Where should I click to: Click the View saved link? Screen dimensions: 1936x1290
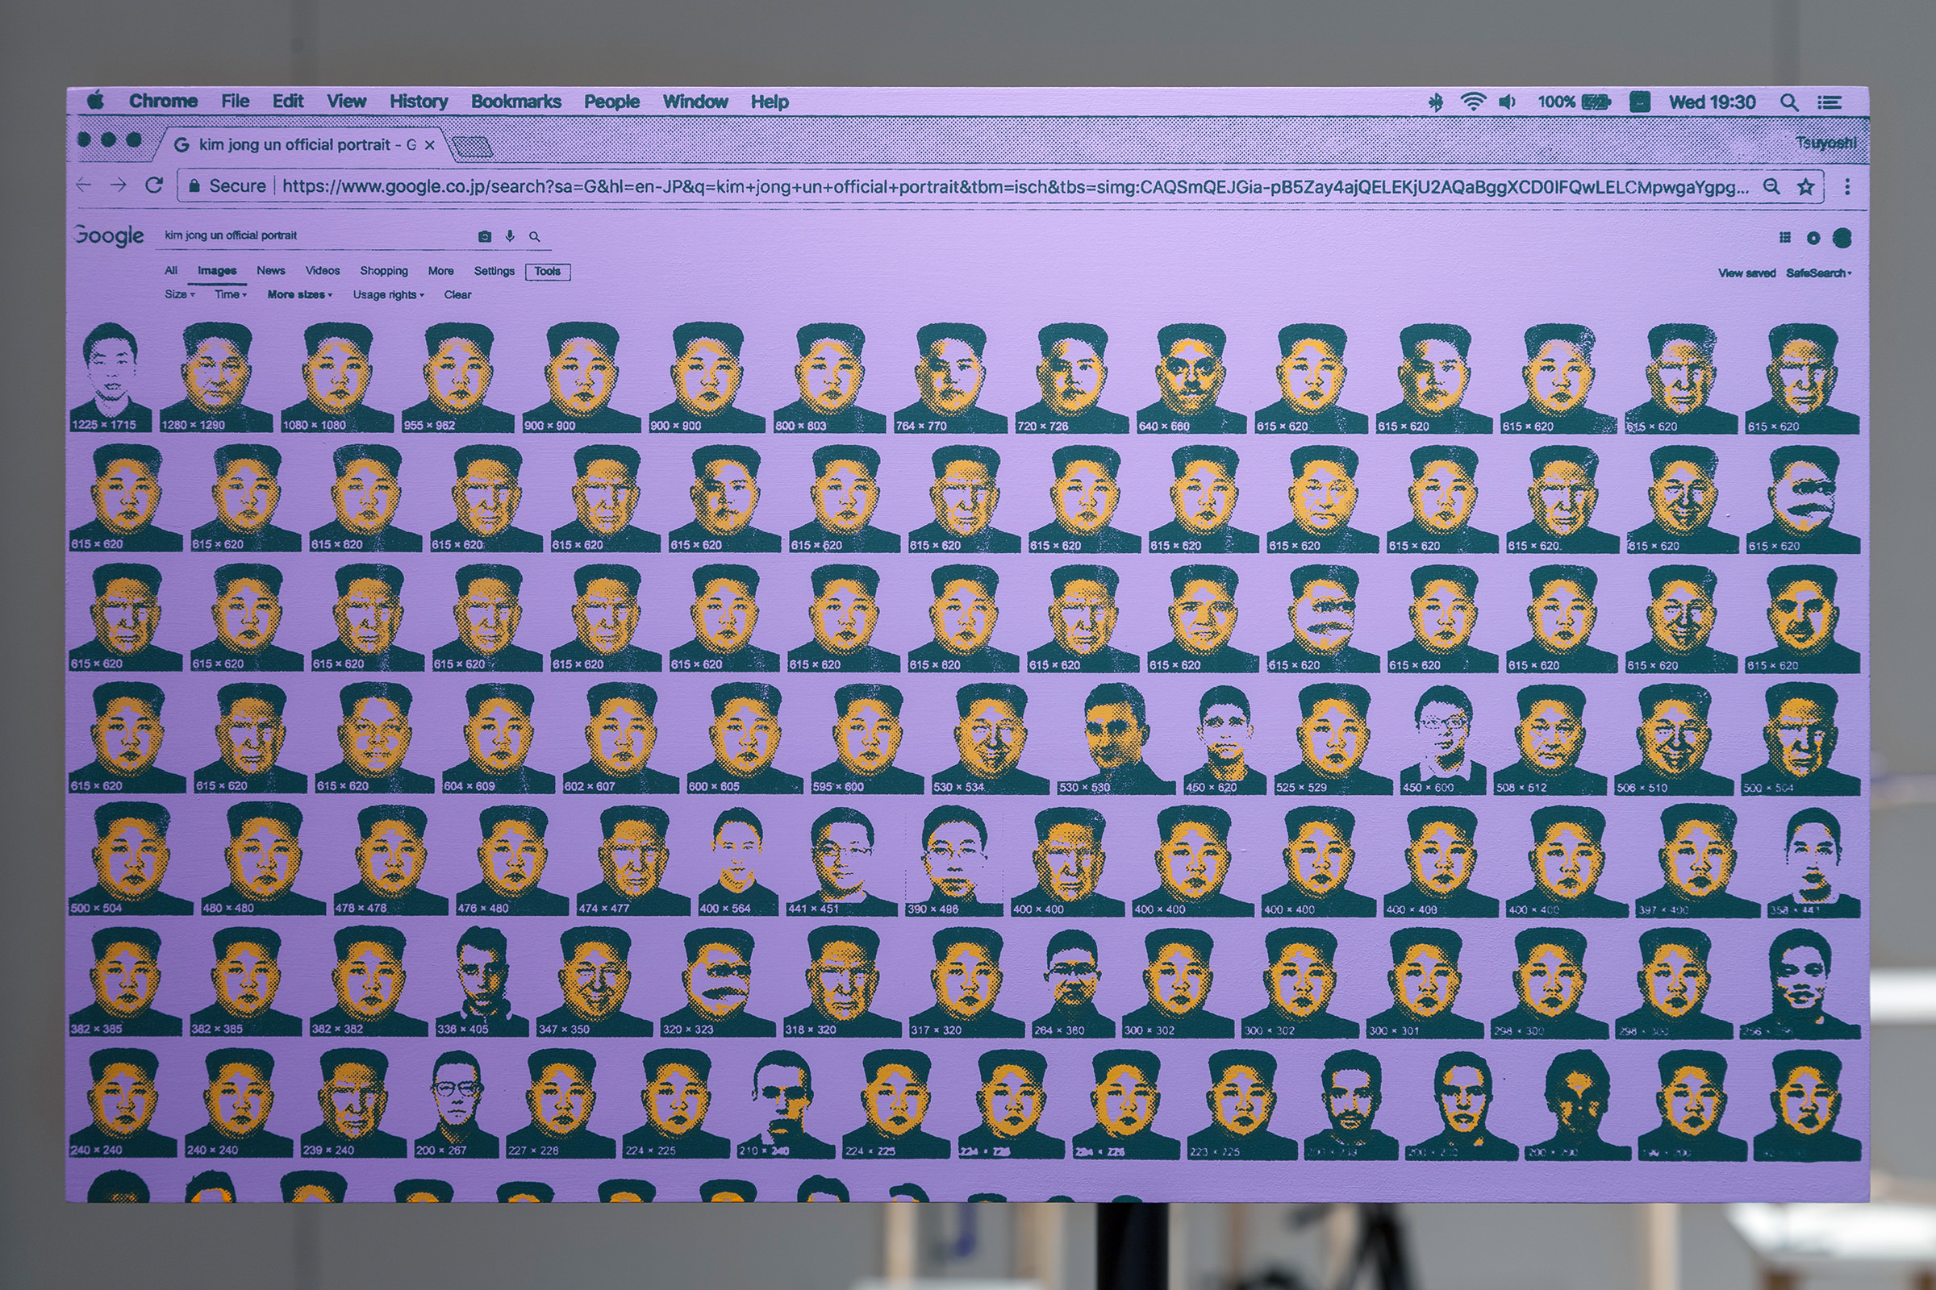(x=1746, y=273)
